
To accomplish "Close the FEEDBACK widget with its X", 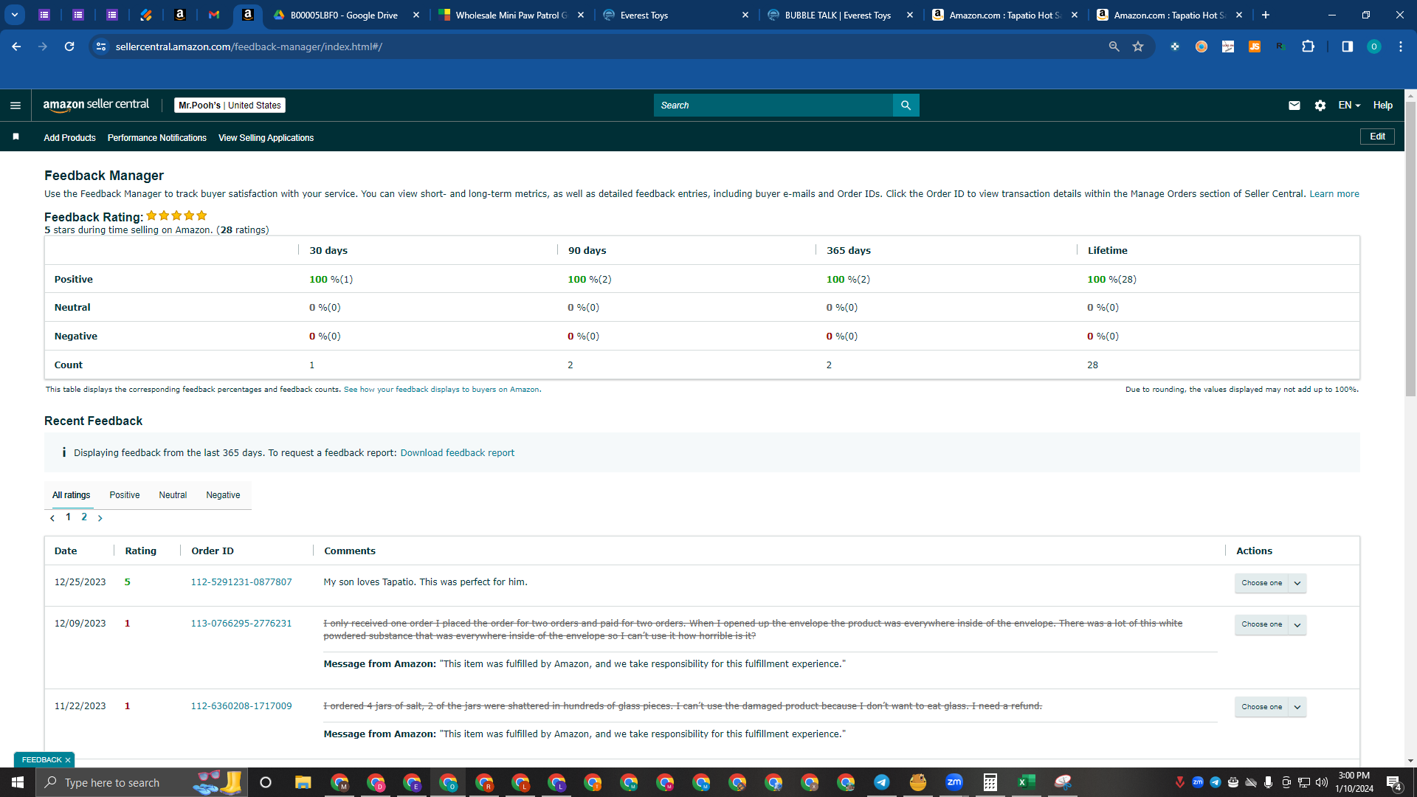I will click(68, 760).
